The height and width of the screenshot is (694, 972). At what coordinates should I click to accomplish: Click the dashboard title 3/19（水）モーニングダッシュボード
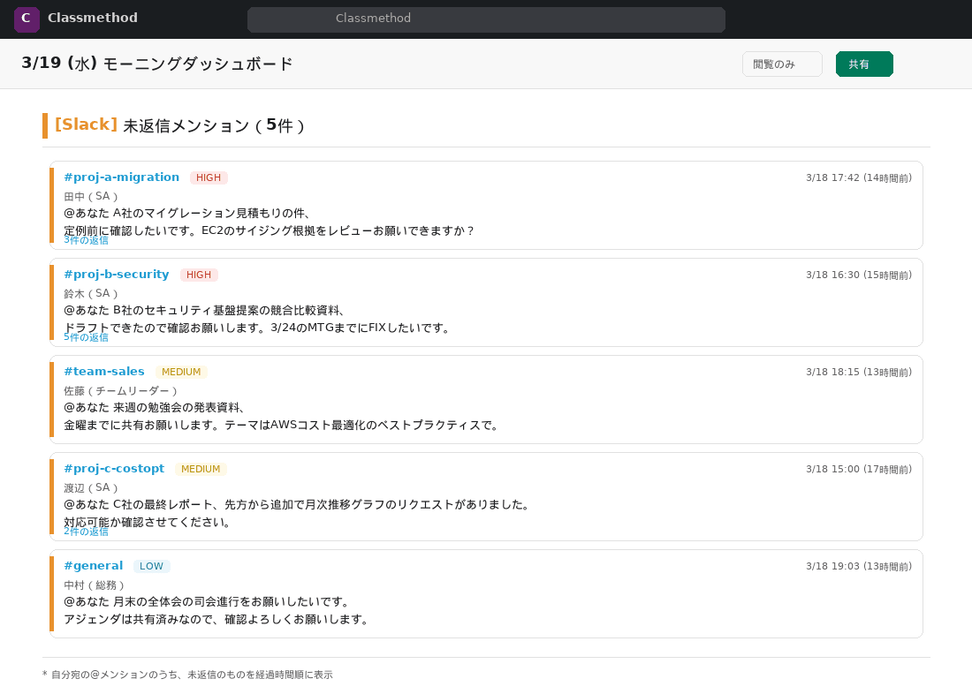pos(156,64)
